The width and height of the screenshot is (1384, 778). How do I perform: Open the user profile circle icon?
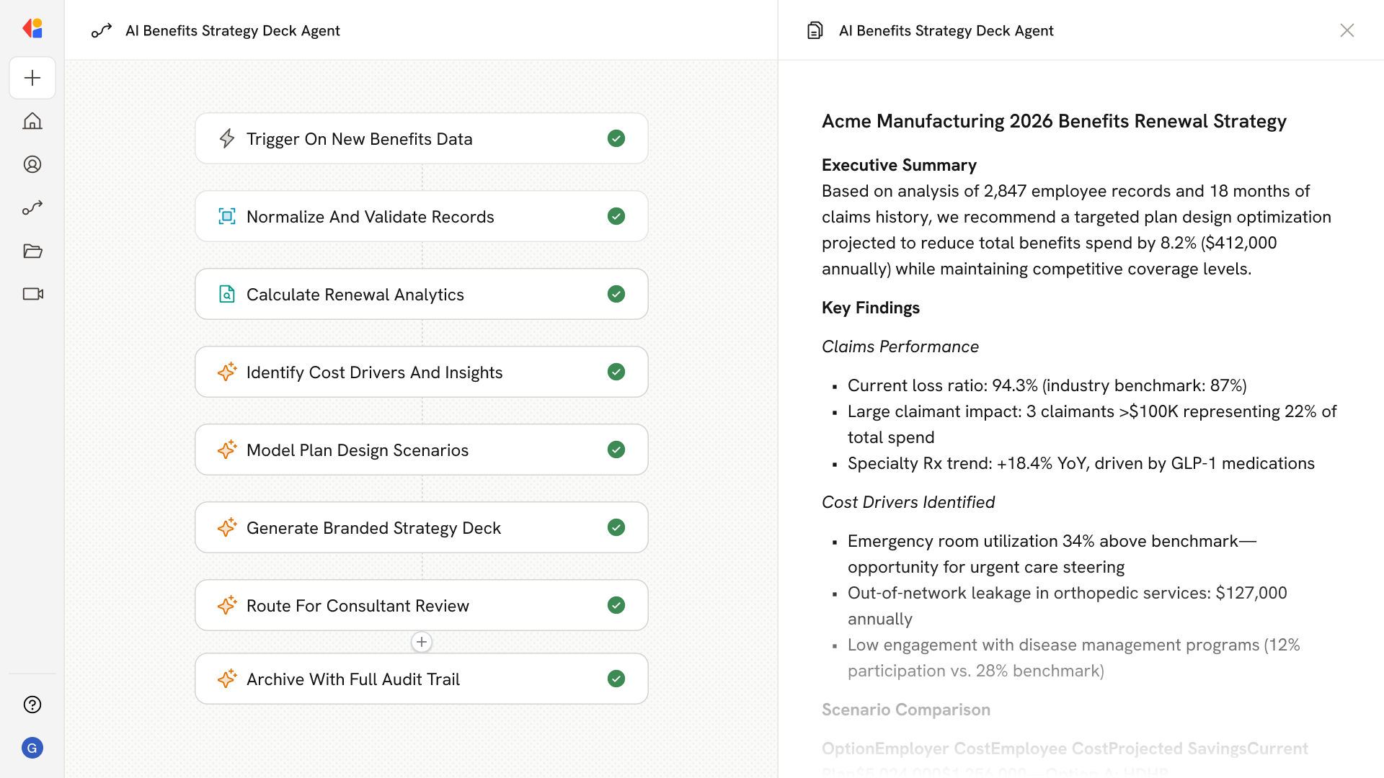32,164
